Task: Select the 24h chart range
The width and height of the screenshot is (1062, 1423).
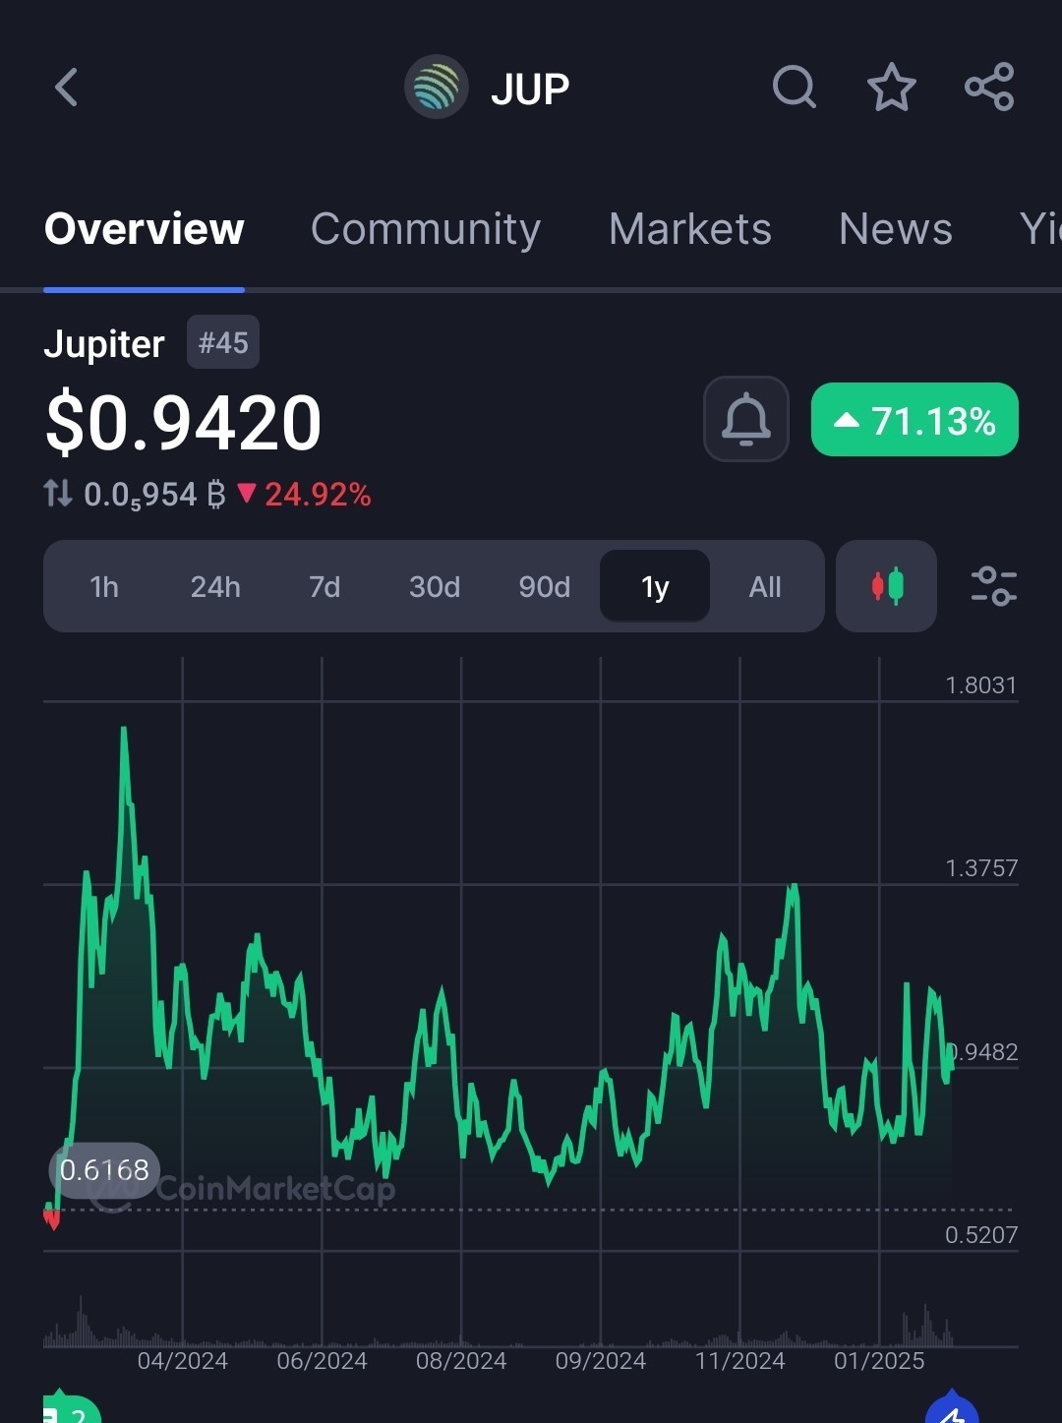Action: pyautogui.click(x=215, y=587)
